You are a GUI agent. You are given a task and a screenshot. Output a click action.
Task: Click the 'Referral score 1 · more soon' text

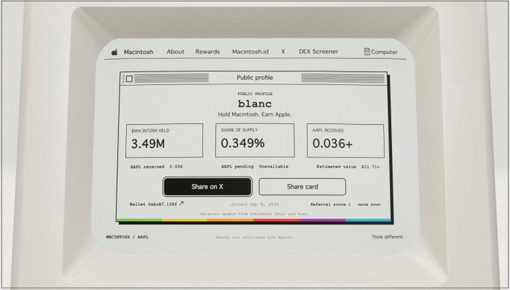346,204
